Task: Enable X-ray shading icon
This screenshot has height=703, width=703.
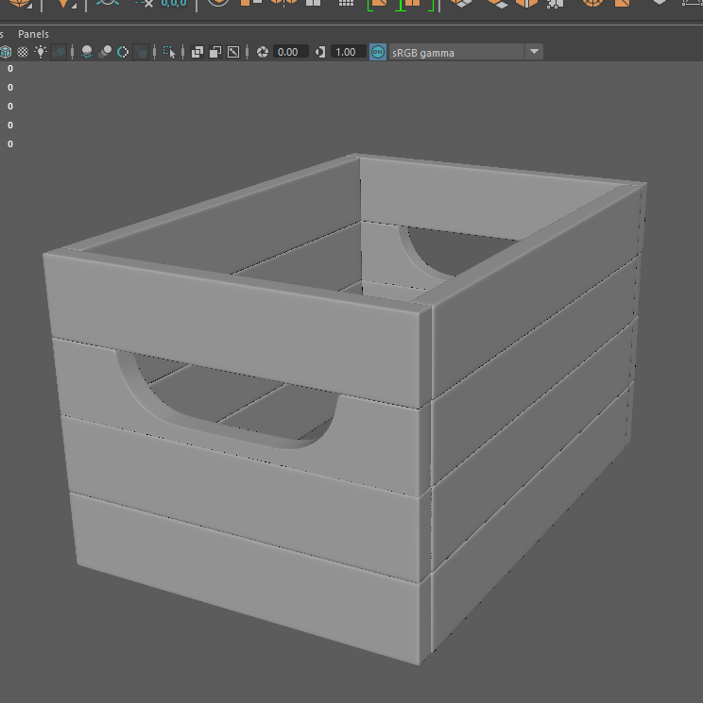Action: [x=197, y=52]
